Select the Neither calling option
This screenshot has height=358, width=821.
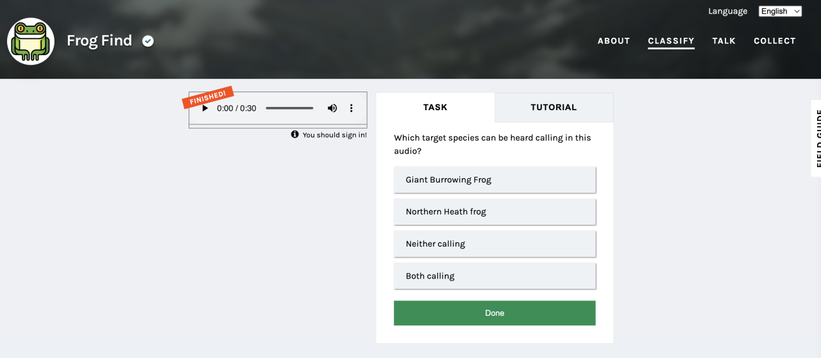coord(495,244)
